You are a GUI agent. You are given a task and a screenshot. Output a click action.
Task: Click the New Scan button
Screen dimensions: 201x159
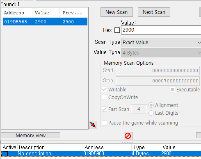pyautogui.click(x=116, y=12)
